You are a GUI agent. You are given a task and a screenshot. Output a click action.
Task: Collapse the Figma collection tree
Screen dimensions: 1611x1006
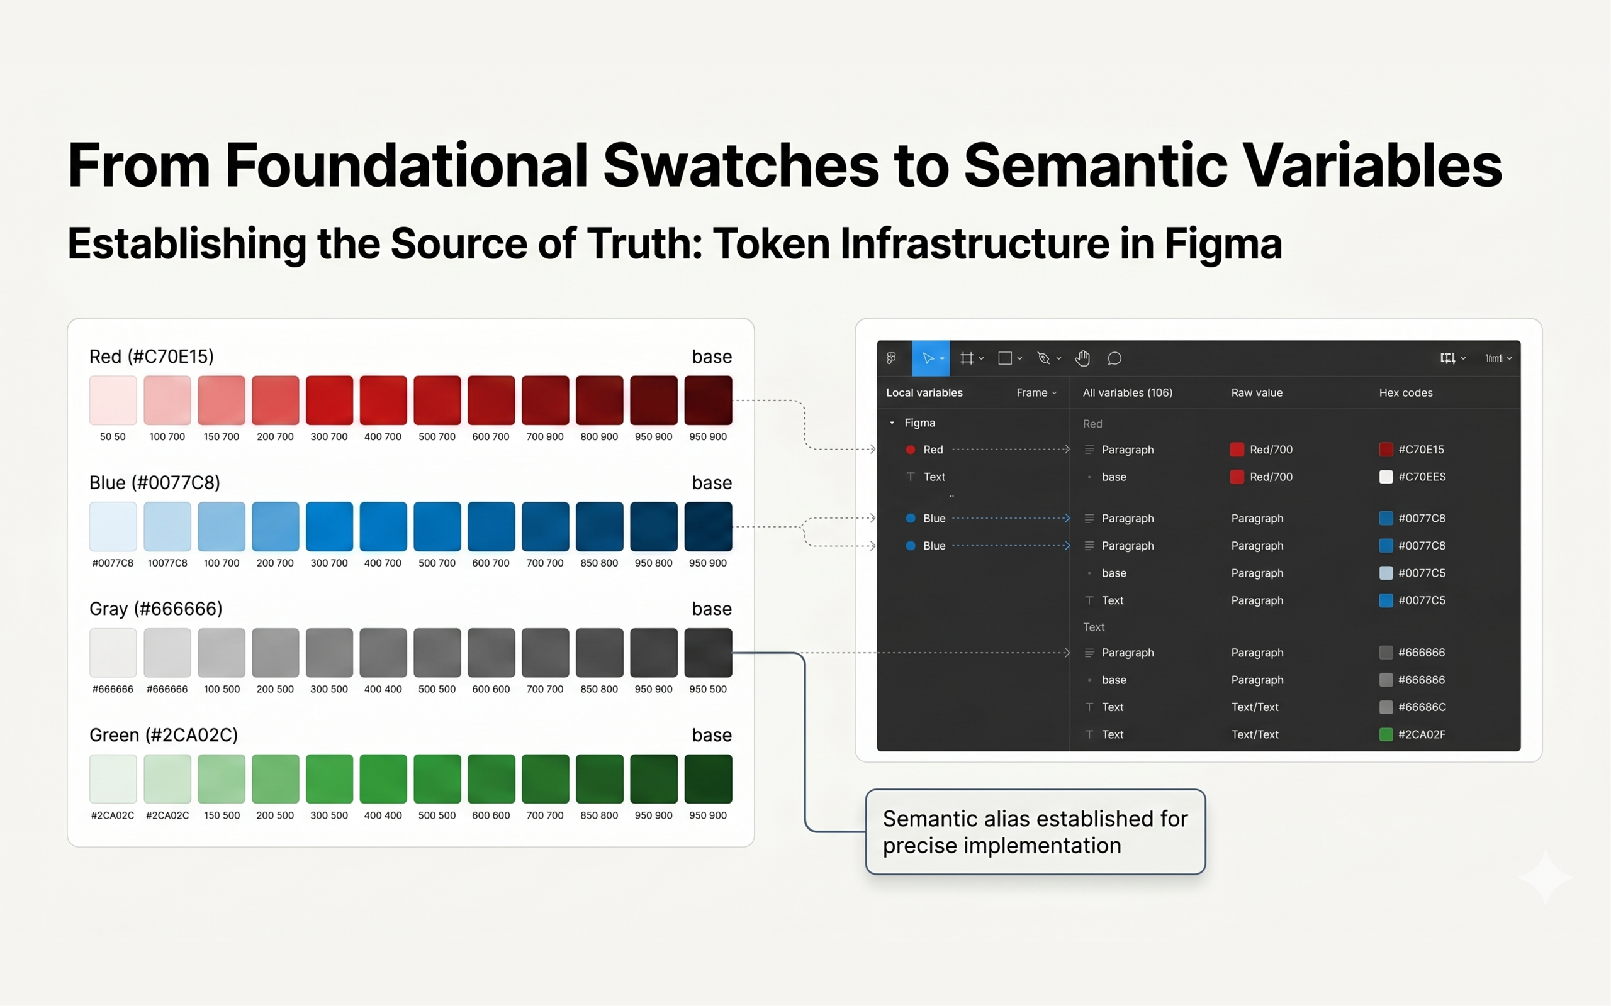click(x=892, y=423)
